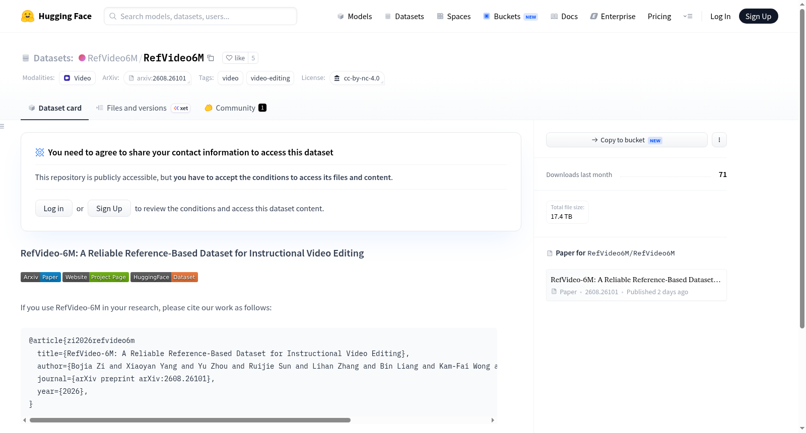Click the code block right scroll arrow
The width and height of the screenshot is (806, 433).
click(x=493, y=420)
